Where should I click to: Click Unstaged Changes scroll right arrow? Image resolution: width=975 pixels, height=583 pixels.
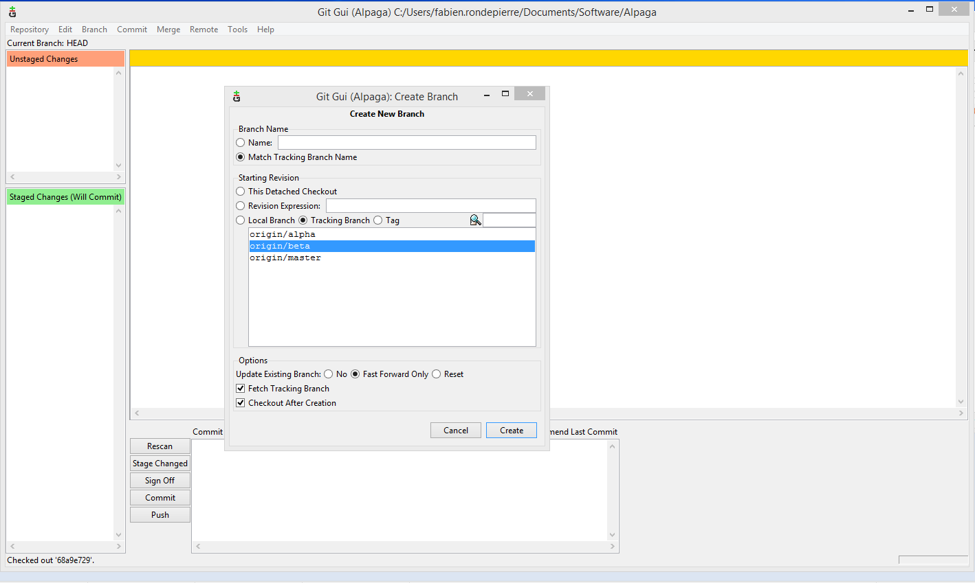pyautogui.click(x=119, y=177)
